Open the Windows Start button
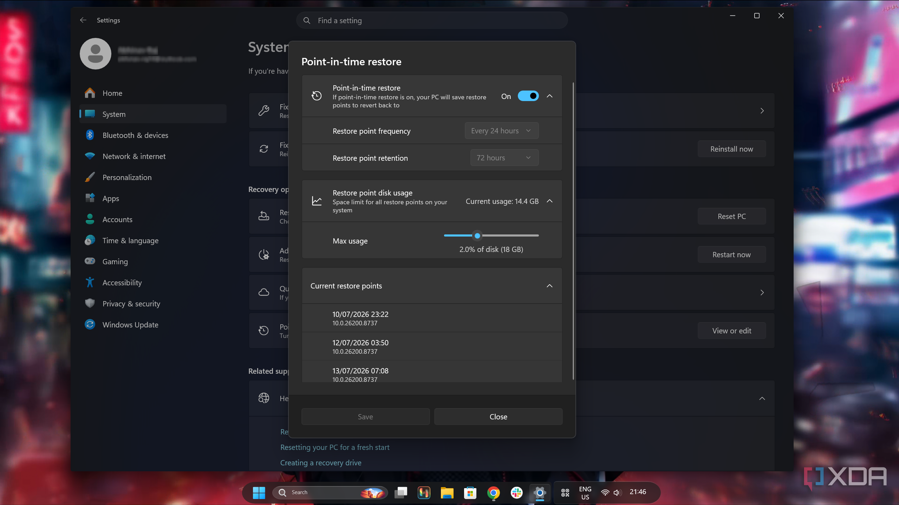 259,493
